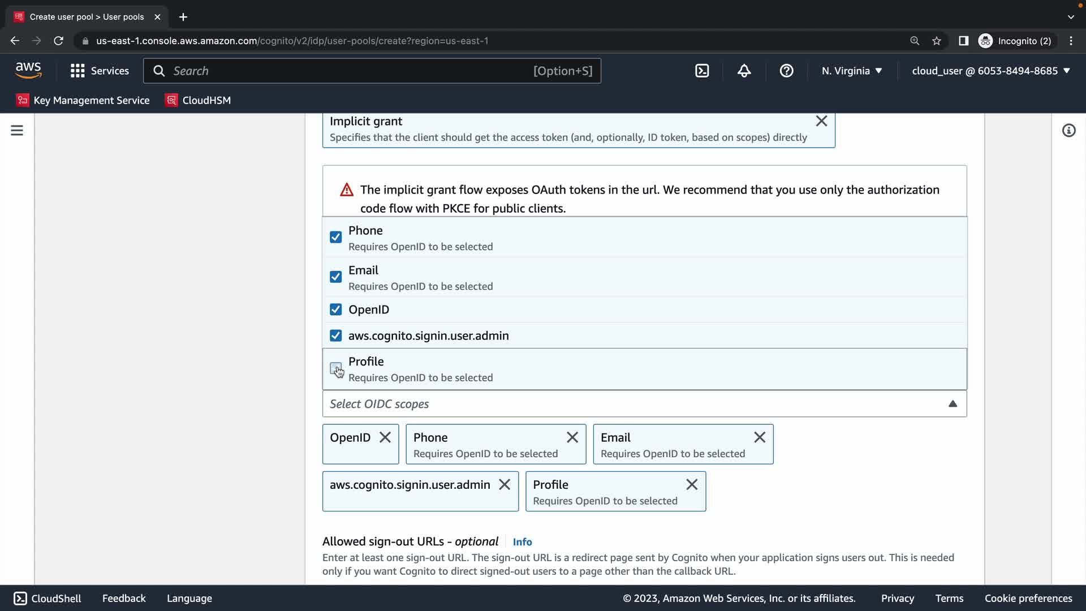Open the notifications bell
1086x611 pixels.
[744, 71]
